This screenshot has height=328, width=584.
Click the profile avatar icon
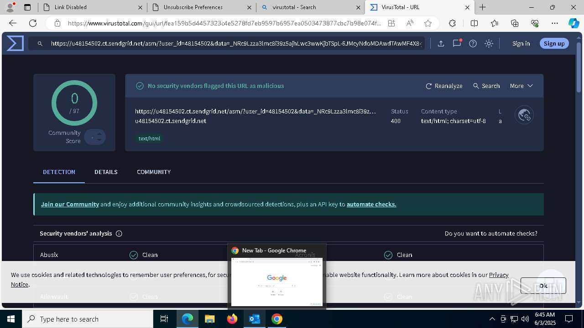point(10,7)
